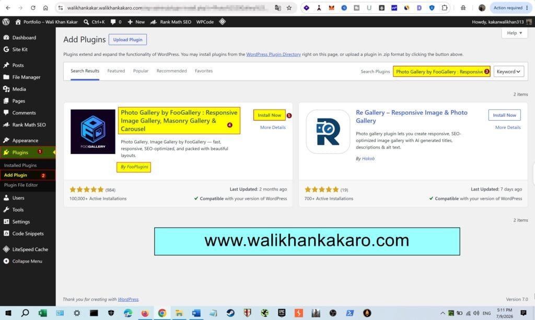Expand the Help dropdown tab
This screenshot has height=320, width=535.
click(x=514, y=33)
